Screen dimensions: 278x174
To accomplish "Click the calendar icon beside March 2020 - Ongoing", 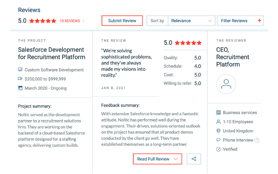I will (20, 88).
